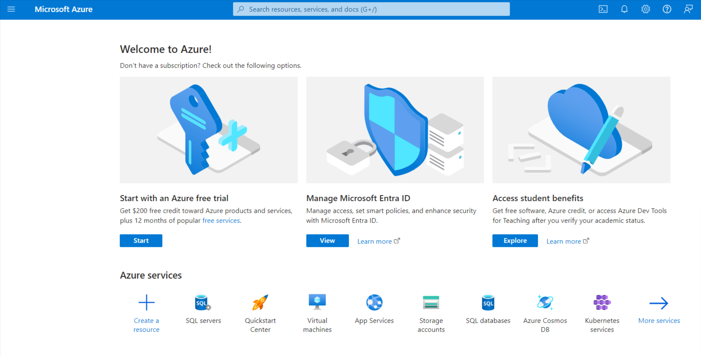Click 'Manage Microsoft Entra ID' heading

(358, 198)
